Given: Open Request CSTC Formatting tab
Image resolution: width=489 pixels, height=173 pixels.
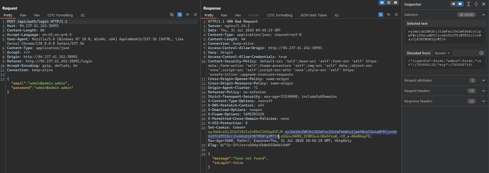Looking at the screenshot, I should 60,15.
